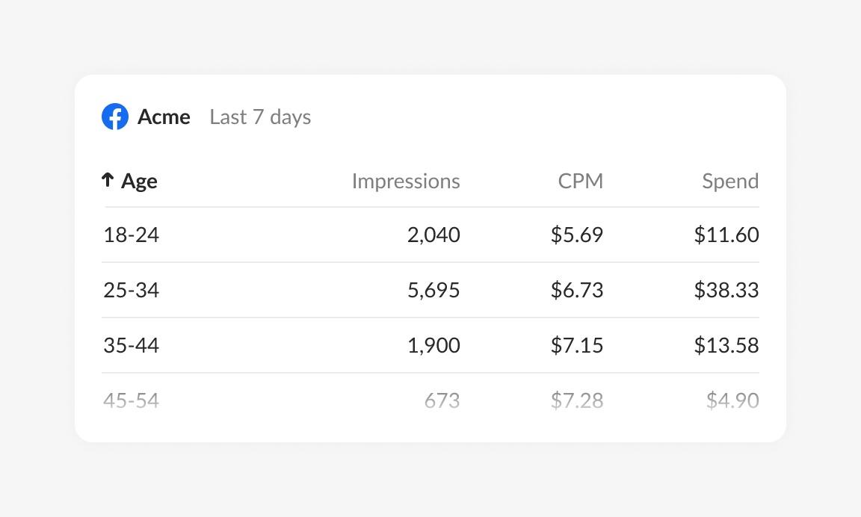This screenshot has width=861, height=517.
Task: Click the $11.60 spend value
Action: tap(726, 235)
